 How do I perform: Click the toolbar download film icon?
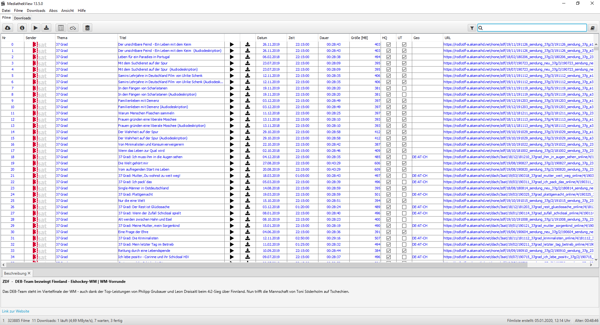pos(47,28)
